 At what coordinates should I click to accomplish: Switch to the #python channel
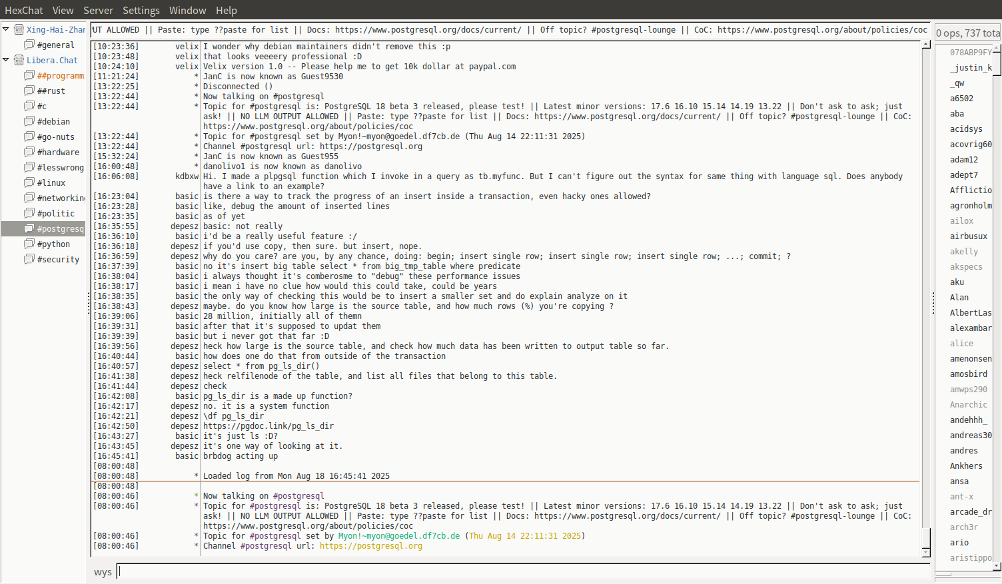53,244
